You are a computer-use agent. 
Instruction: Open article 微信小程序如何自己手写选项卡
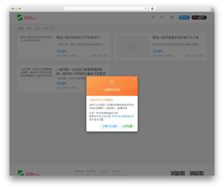[x=78, y=38]
